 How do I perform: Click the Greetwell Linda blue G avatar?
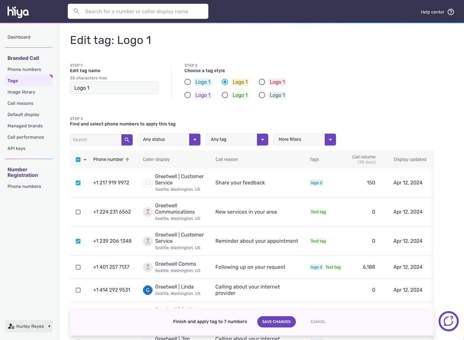pyautogui.click(x=148, y=290)
